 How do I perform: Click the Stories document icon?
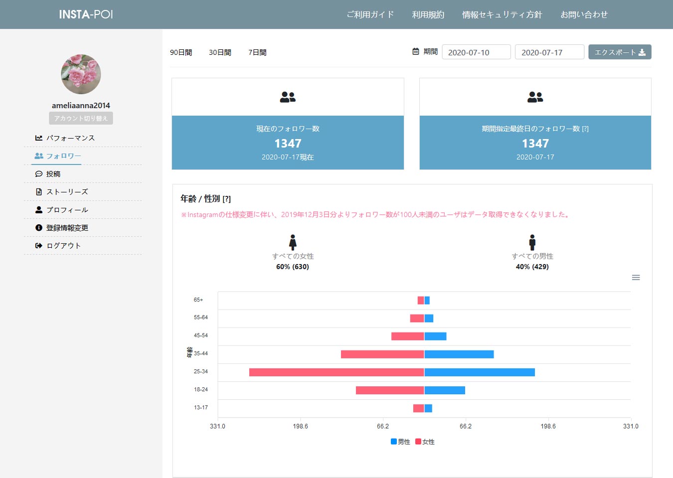39,192
